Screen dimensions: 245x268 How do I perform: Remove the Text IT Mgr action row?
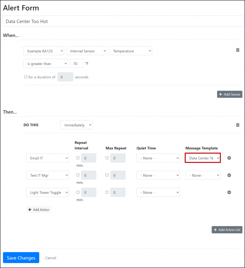click(229, 175)
